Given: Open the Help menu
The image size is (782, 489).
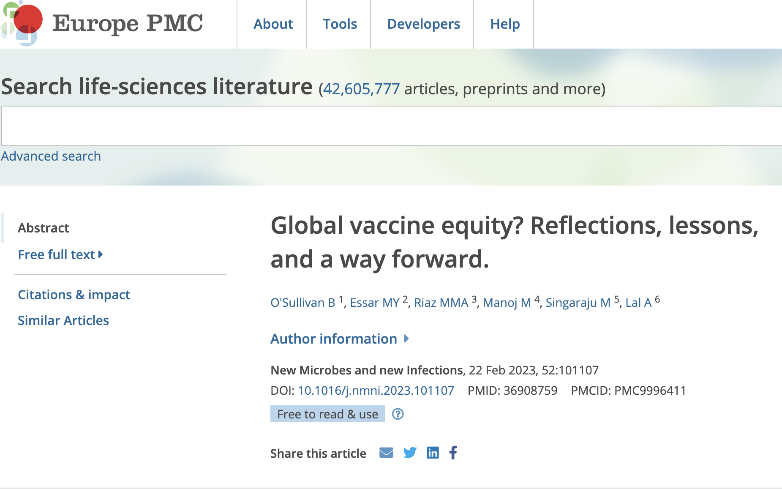Looking at the screenshot, I should click(505, 24).
